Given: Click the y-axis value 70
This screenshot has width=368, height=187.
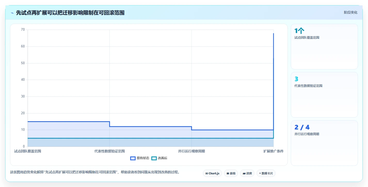Looking at the screenshot, I should pos(23,30).
